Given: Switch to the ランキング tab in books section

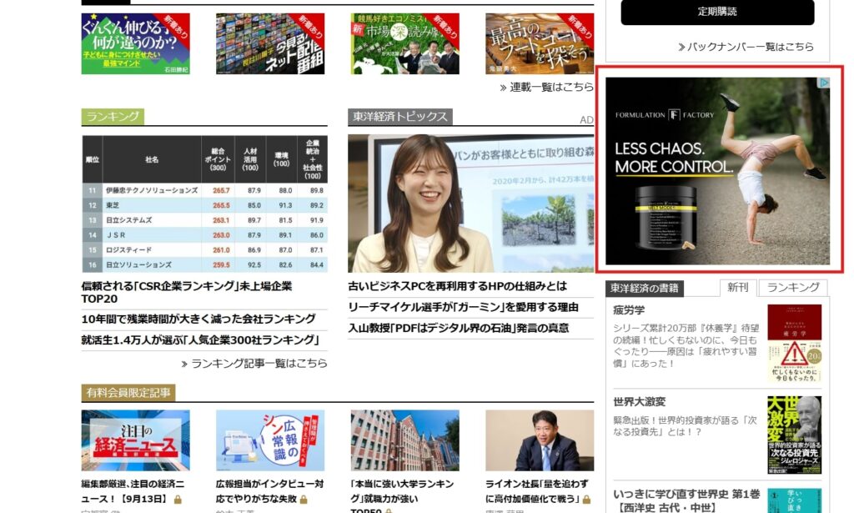Looking at the screenshot, I should pos(792,288).
